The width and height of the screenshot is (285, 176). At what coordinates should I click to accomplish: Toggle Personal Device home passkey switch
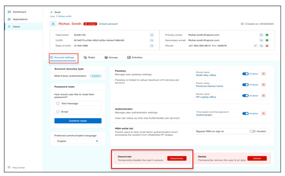click(x=245, y=85)
